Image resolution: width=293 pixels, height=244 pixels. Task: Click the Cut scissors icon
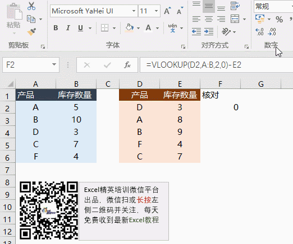point(31,6)
